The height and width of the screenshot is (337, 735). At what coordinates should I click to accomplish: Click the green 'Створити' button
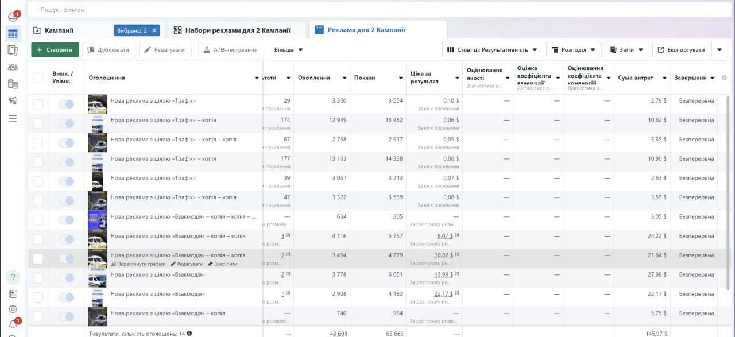(x=55, y=50)
